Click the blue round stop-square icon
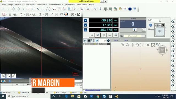 [130, 9]
